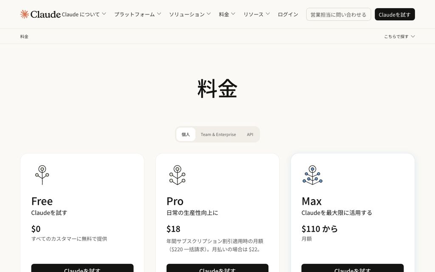The image size is (435, 272).
Task: Click the 営業担当に問い合わせる button
Action: point(339,14)
